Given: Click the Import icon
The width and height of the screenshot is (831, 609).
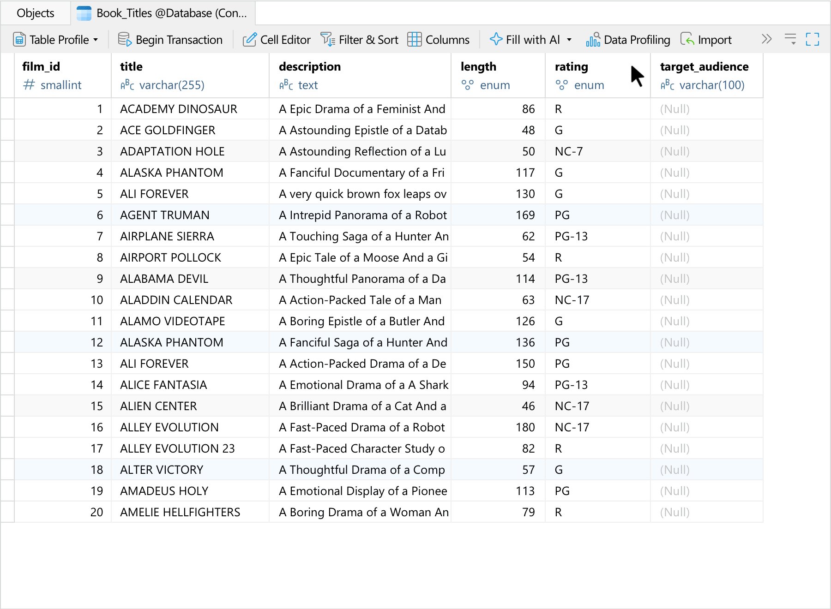Looking at the screenshot, I should 687,39.
